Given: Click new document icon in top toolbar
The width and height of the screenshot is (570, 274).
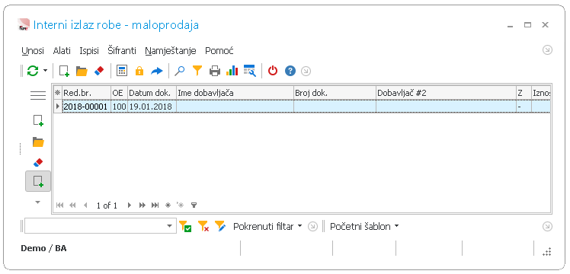Looking at the screenshot, I should click(x=64, y=71).
